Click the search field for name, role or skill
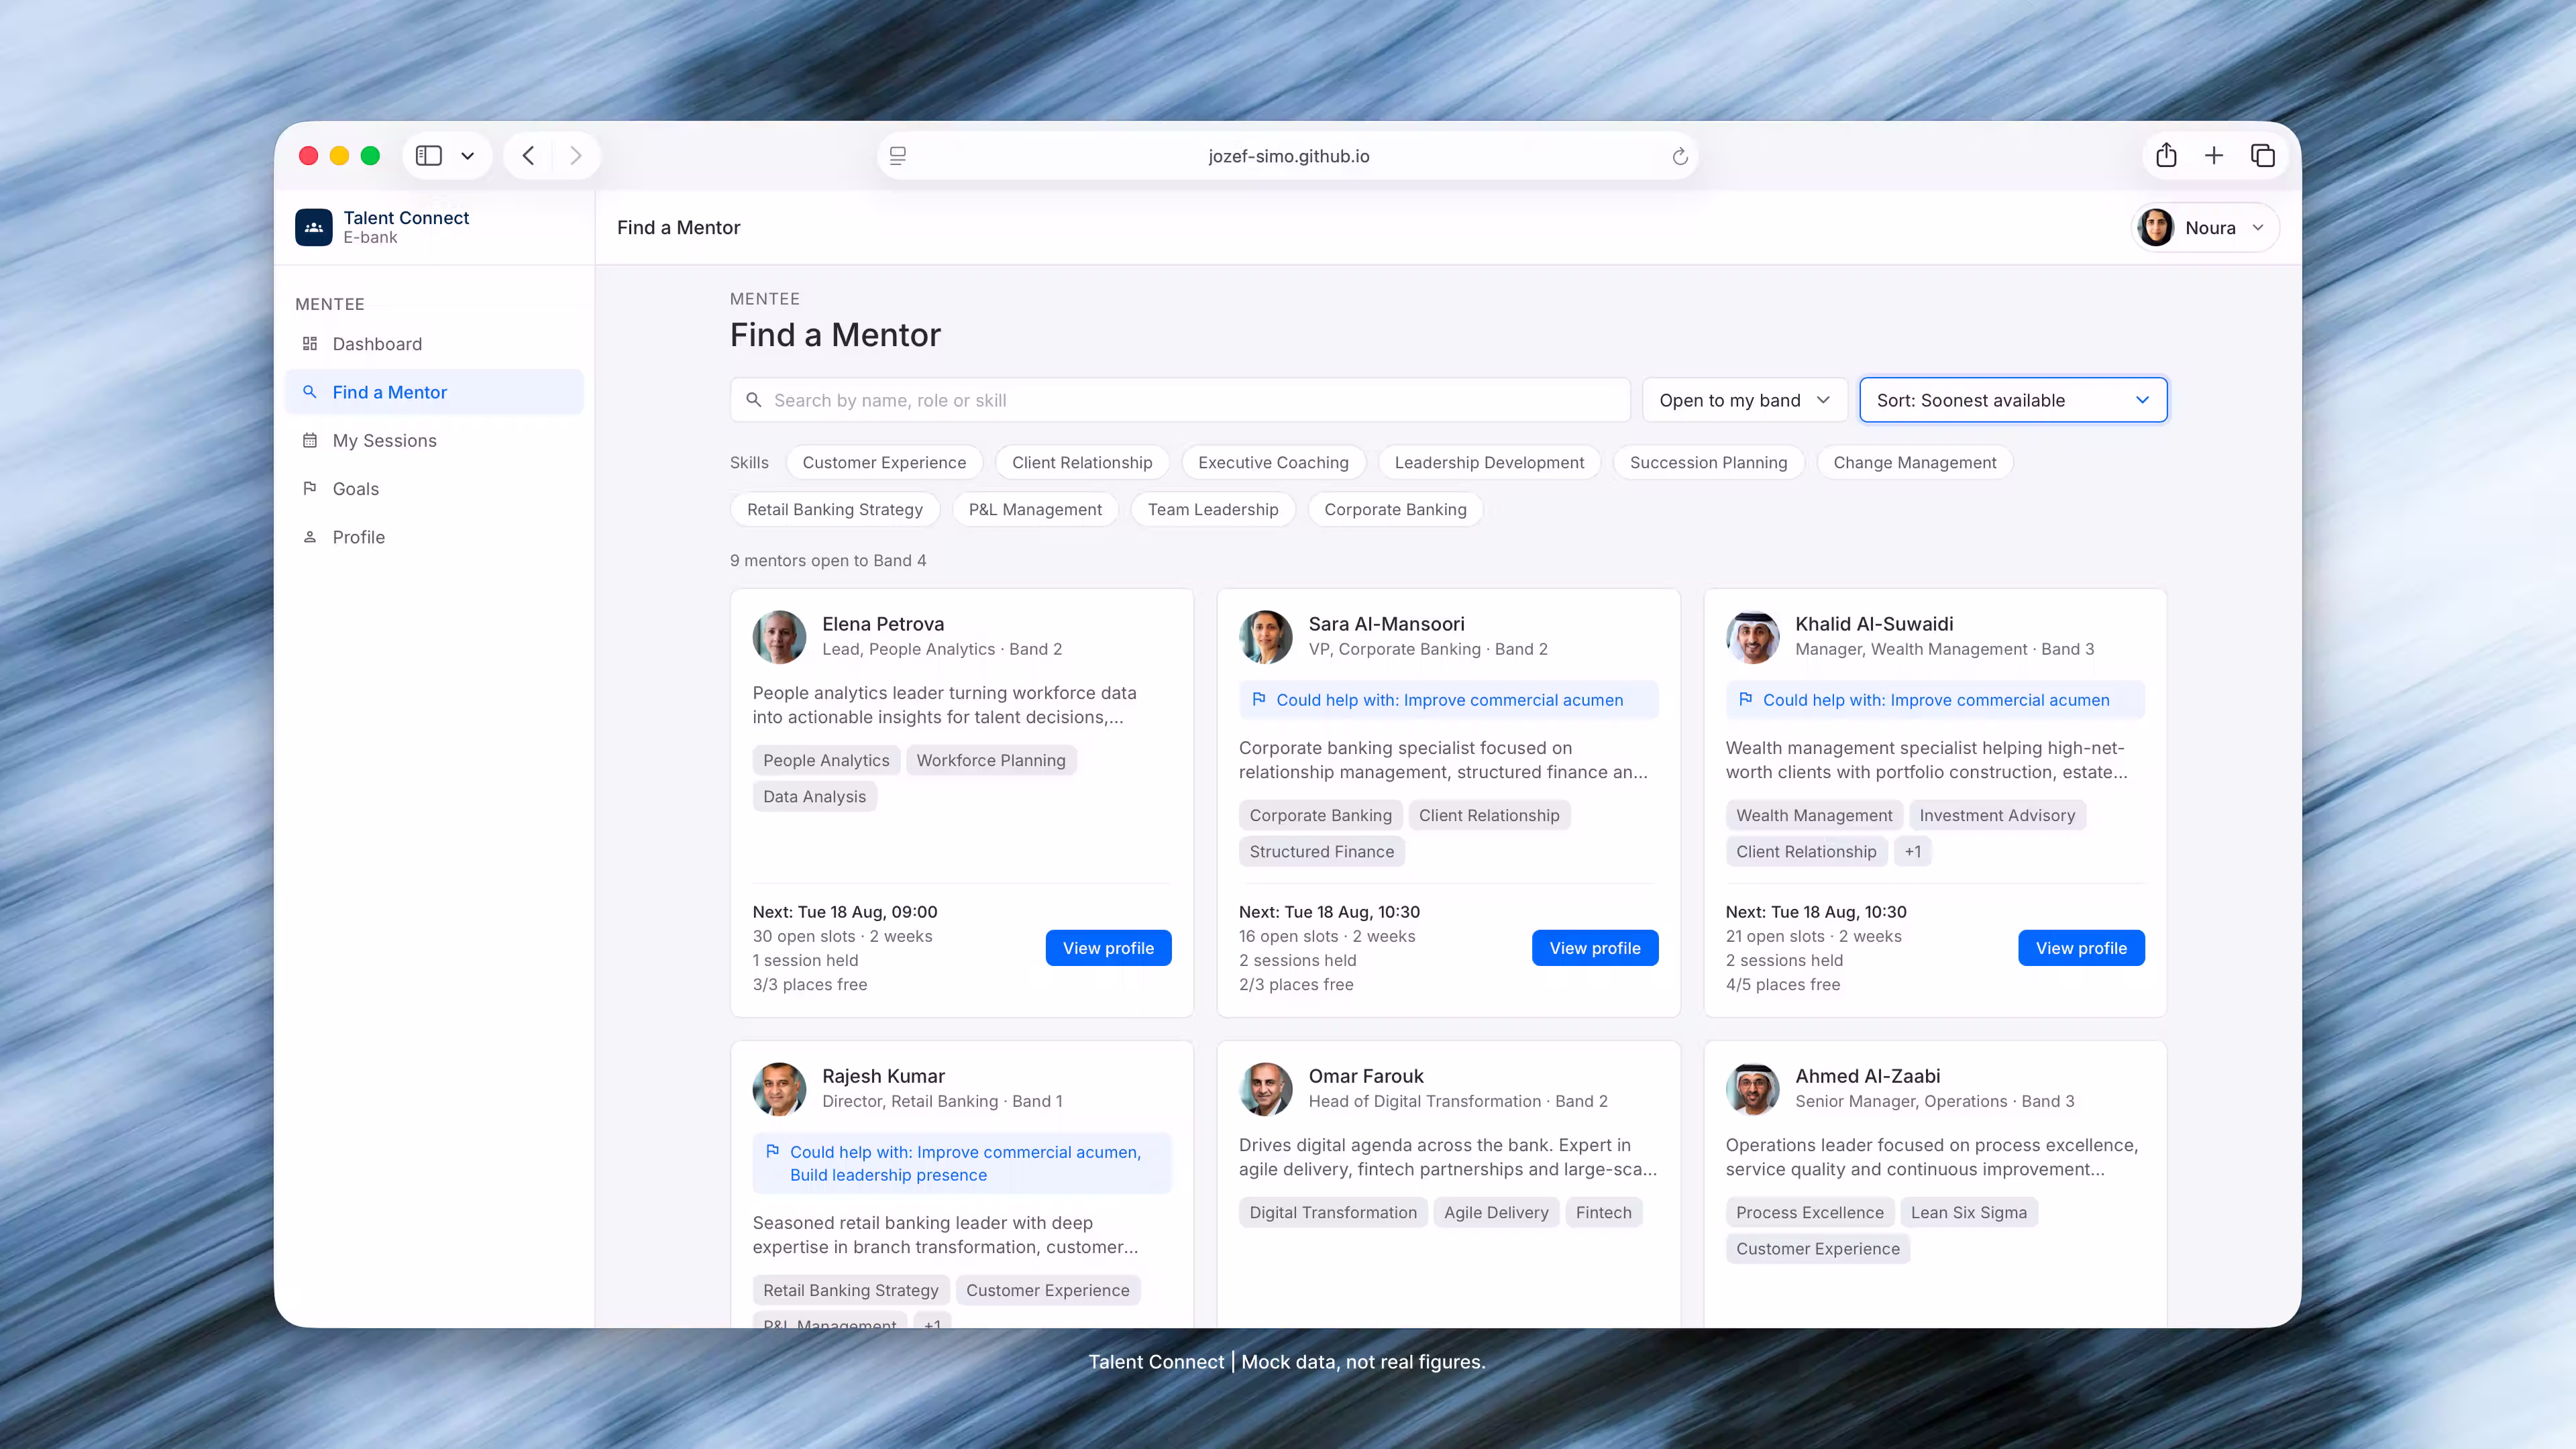Image resolution: width=2576 pixels, height=1449 pixels. pos(1180,400)
